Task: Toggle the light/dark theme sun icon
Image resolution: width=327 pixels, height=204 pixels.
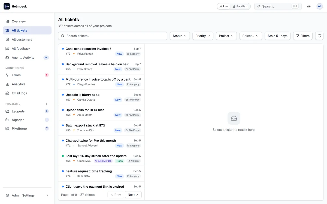Action: point(309,6)
